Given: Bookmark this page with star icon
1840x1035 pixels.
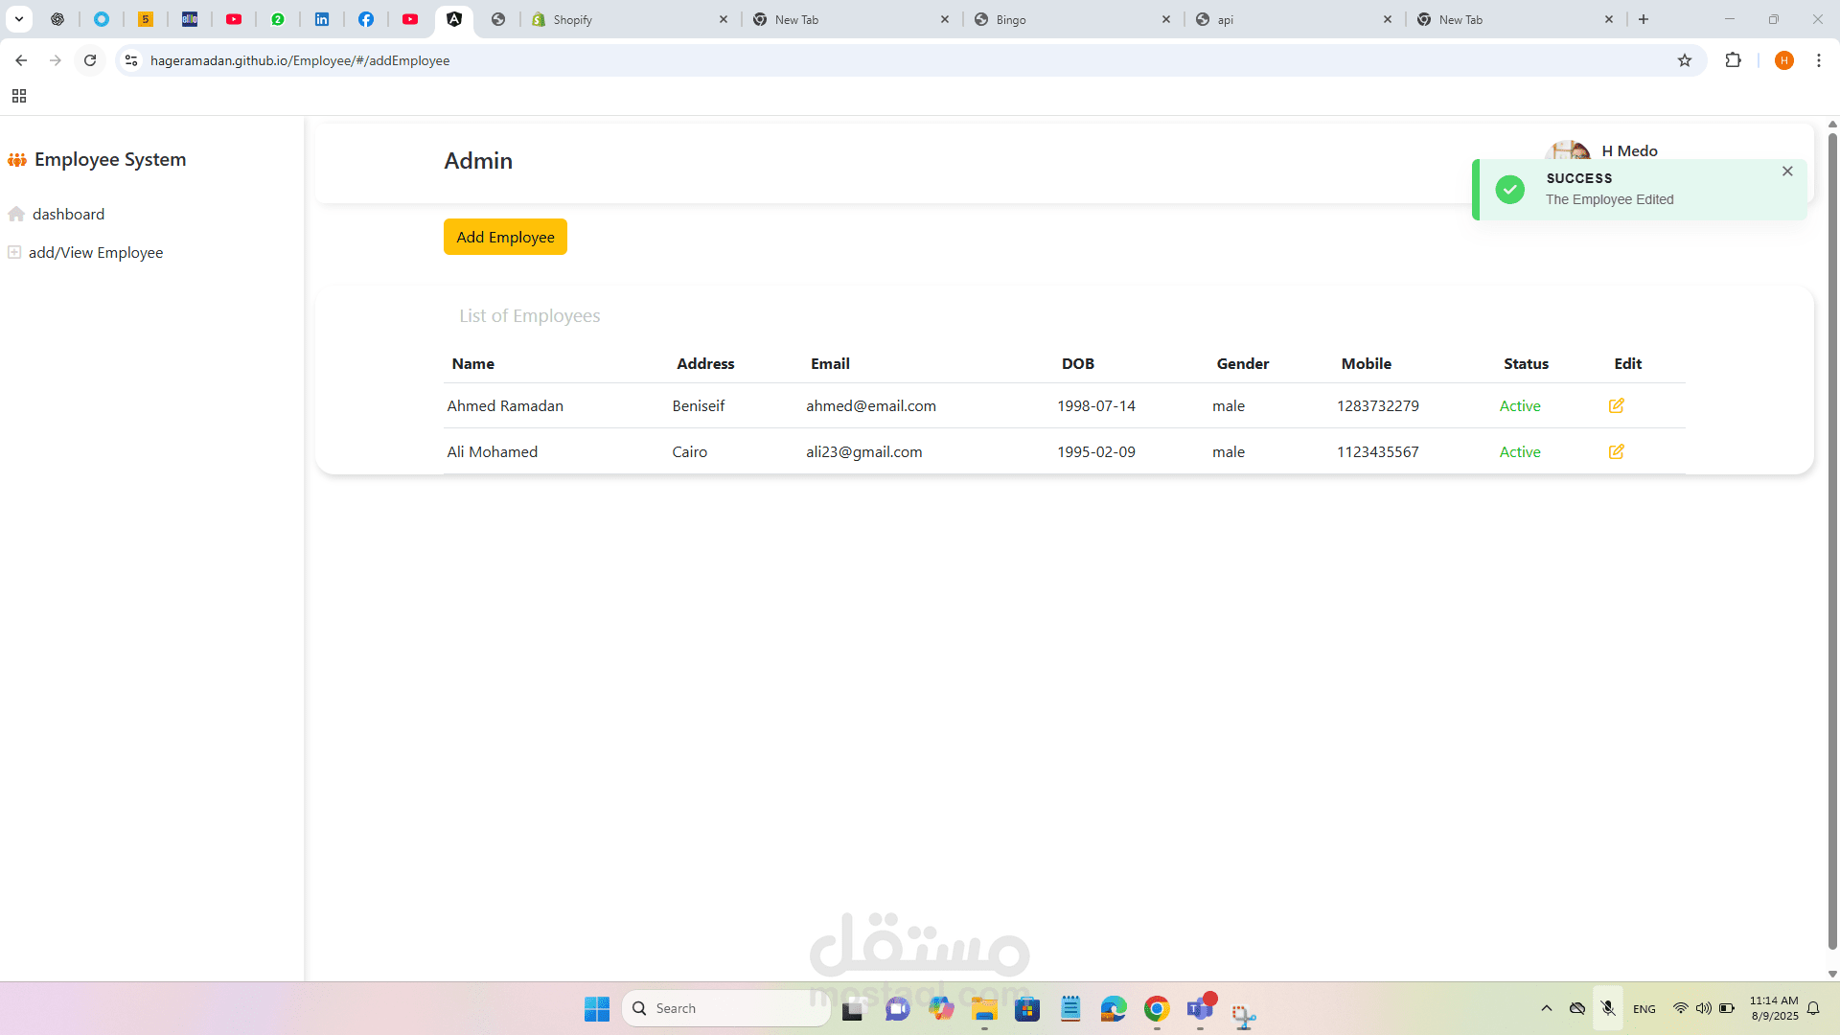Looking at the screenshot, I should point(1685,60).
